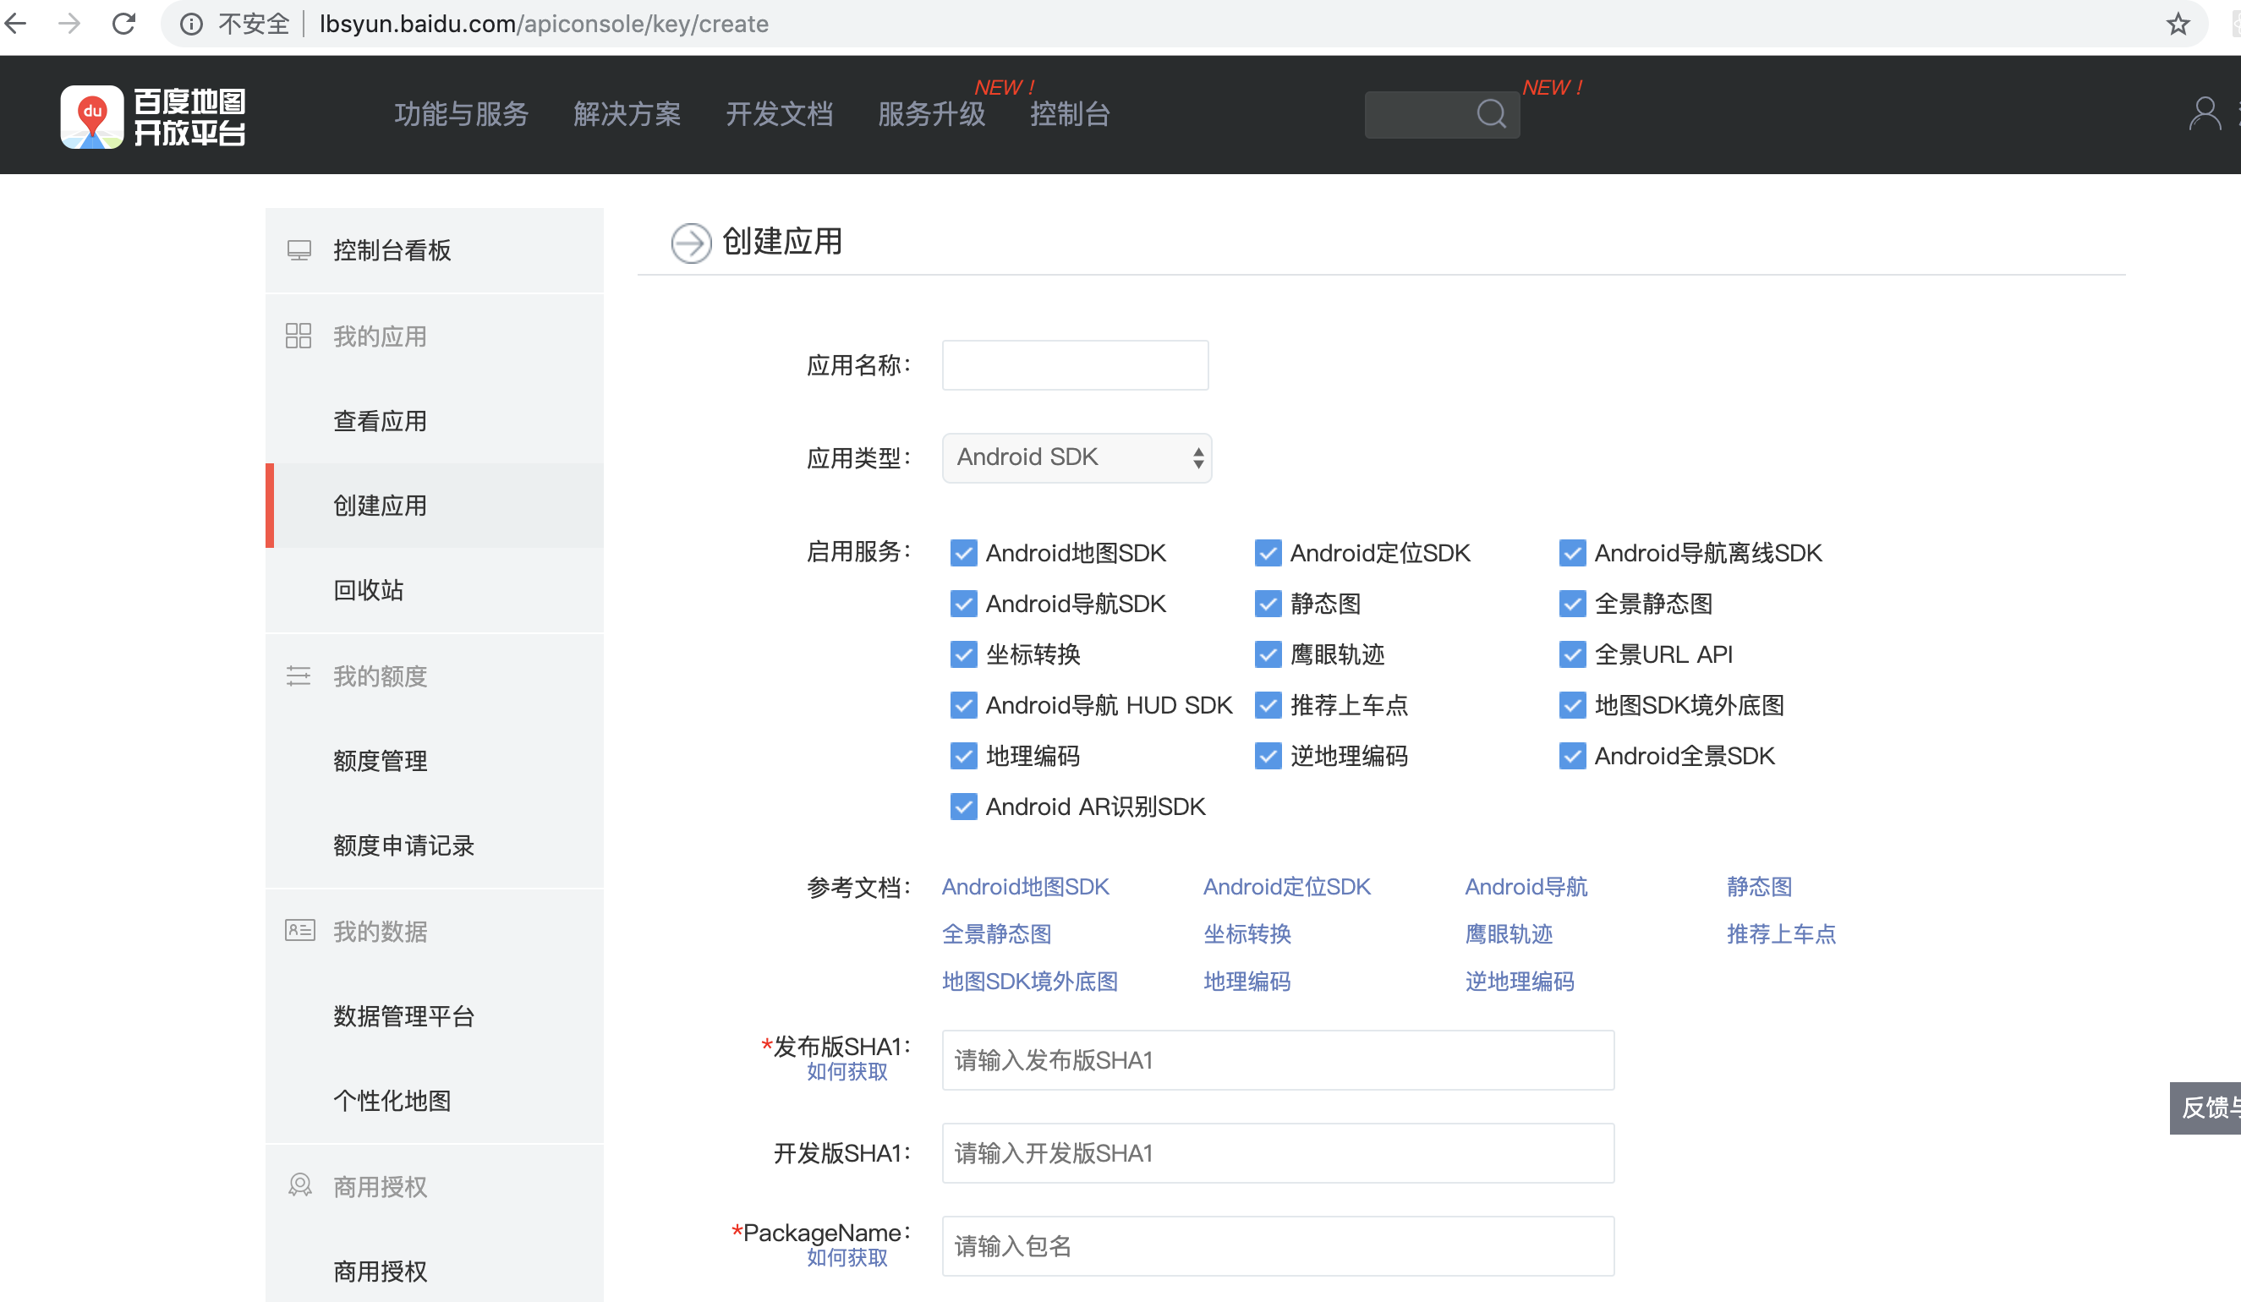Screen dimensions: 2241x1302
Task: Disable the 鹰眼轨迹 service checkbox
Action: click(x=1268, y=654)
